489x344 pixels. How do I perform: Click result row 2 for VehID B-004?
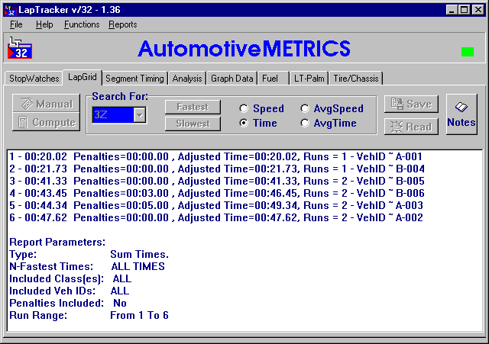click(x=217, y=169)
